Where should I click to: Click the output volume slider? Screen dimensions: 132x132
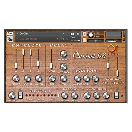click(x=114, y=41)
